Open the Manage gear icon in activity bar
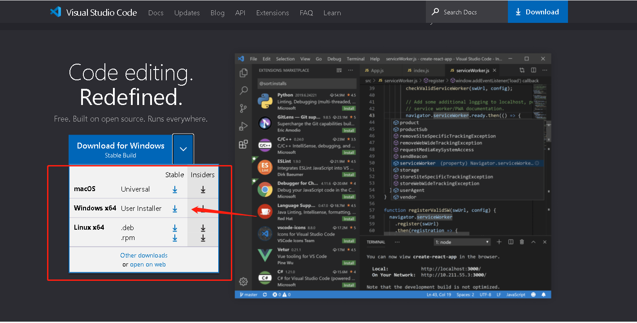This screenshot has width=637, height=323. click(x=243, y=282)
